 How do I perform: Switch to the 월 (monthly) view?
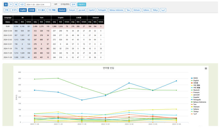16,5
